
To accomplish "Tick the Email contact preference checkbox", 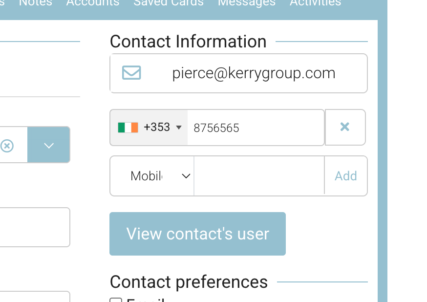I will pos(116,300).
